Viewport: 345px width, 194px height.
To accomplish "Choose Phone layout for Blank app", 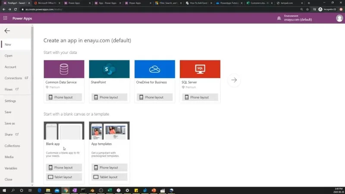I will (x=64, y=168).
